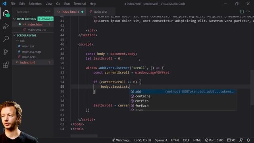
Task: Open the Edit menu
Action: pos(22,4)
